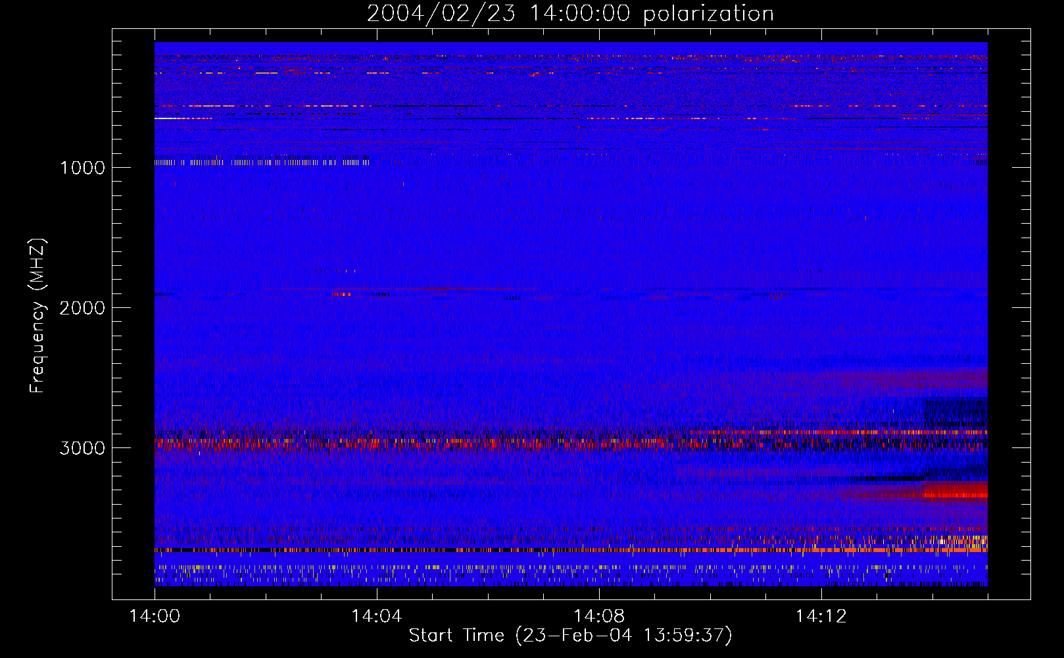Click the 14:08 time tick label

pyautogui.click(x=599, y=617)
